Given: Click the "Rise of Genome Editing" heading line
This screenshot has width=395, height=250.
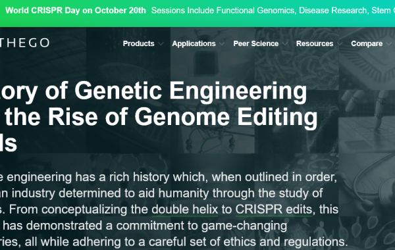Looking at the screenshot, I should (x=182, y=117).
